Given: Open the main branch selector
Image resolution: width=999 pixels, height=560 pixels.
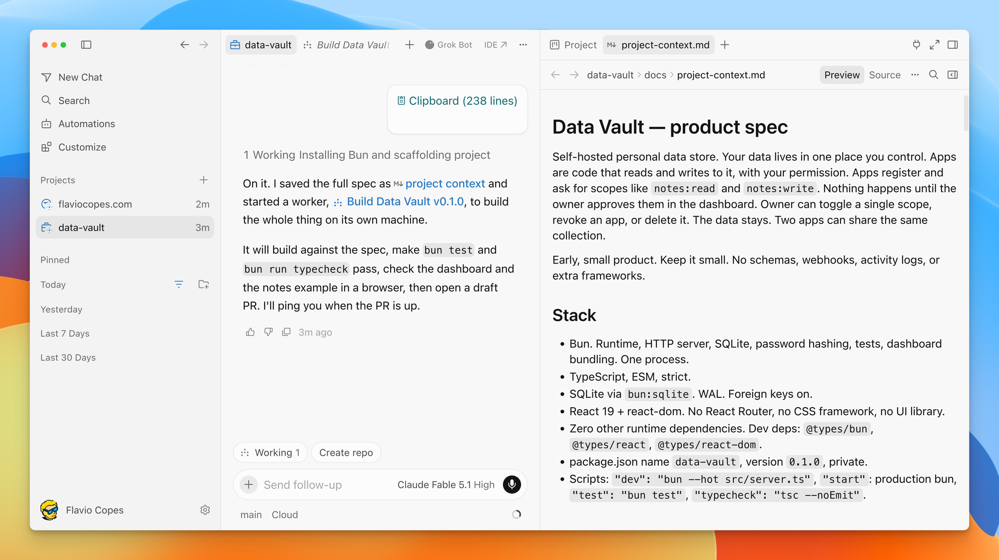Looking at the screenshot, I should (251, 515).
